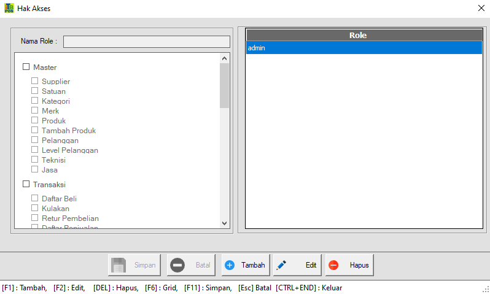Click the Simpan button label
The height and width of the screenshot is (294, 490).
click(145, 265)
